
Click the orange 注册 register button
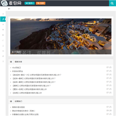pos(41,3)
